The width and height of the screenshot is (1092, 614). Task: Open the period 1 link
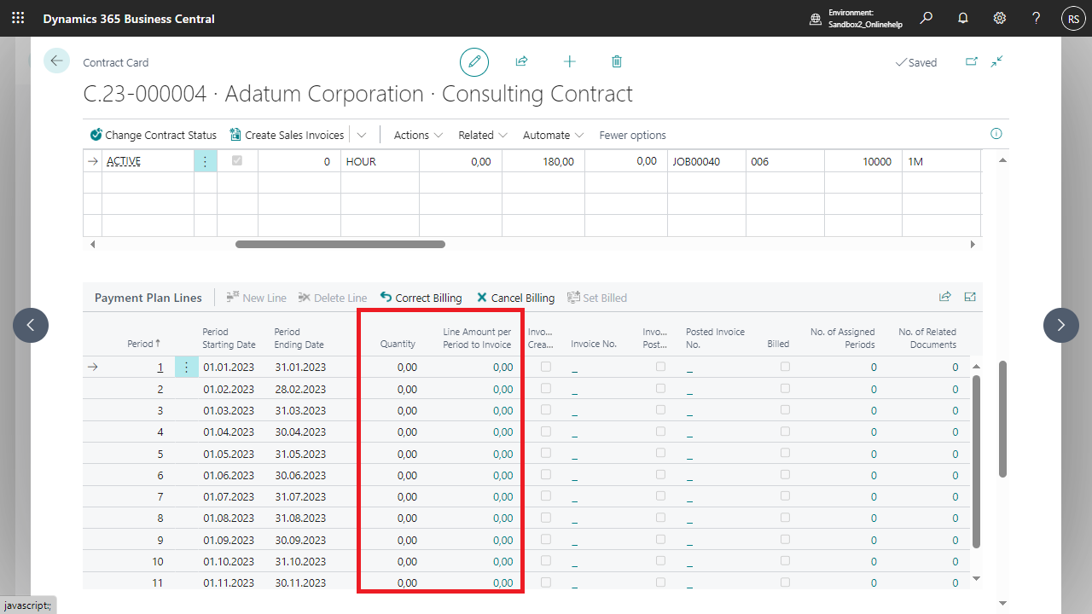[x=160, y=368]
